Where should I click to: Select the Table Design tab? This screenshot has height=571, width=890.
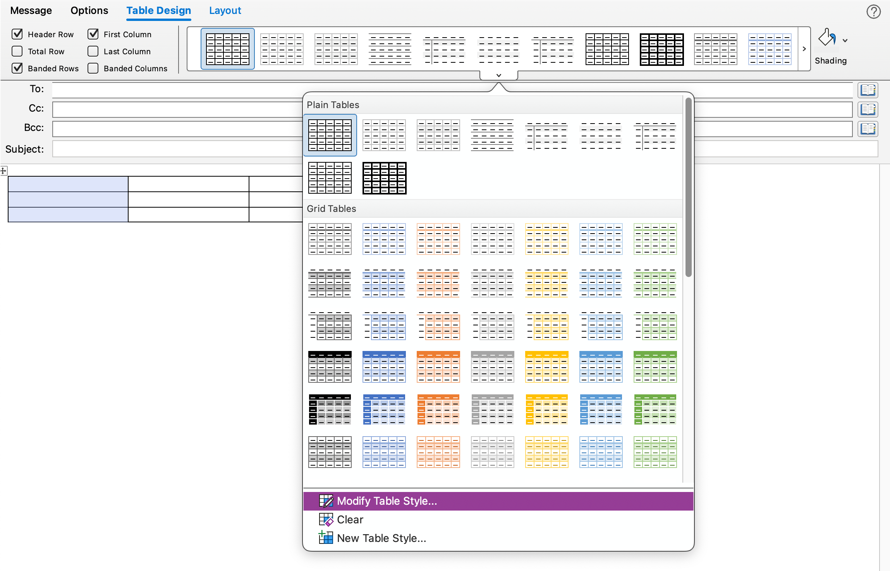159,10
